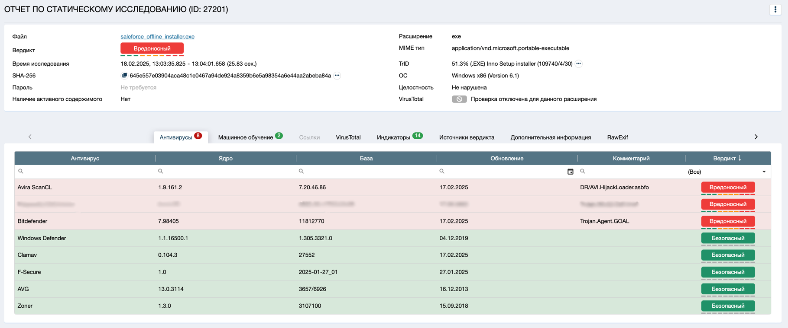Click the Безопасный badge for Windows Defender
Screen dimensions: 788x328
(x=728, y=238)
